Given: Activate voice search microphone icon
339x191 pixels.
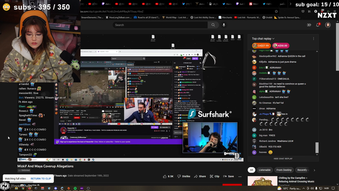Looking at the screenshot, I should pyautogui.click(x=224, y=25).
